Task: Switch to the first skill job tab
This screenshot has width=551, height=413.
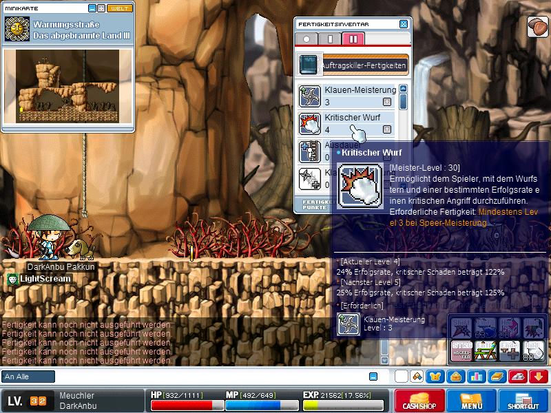Action: coord(306,39)
